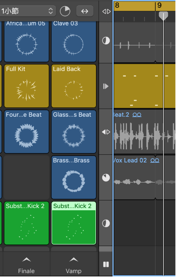Click the pie-chart quantize icon beside 1小節
This screenshot has height=277, width=176.
tap(65, 11)
